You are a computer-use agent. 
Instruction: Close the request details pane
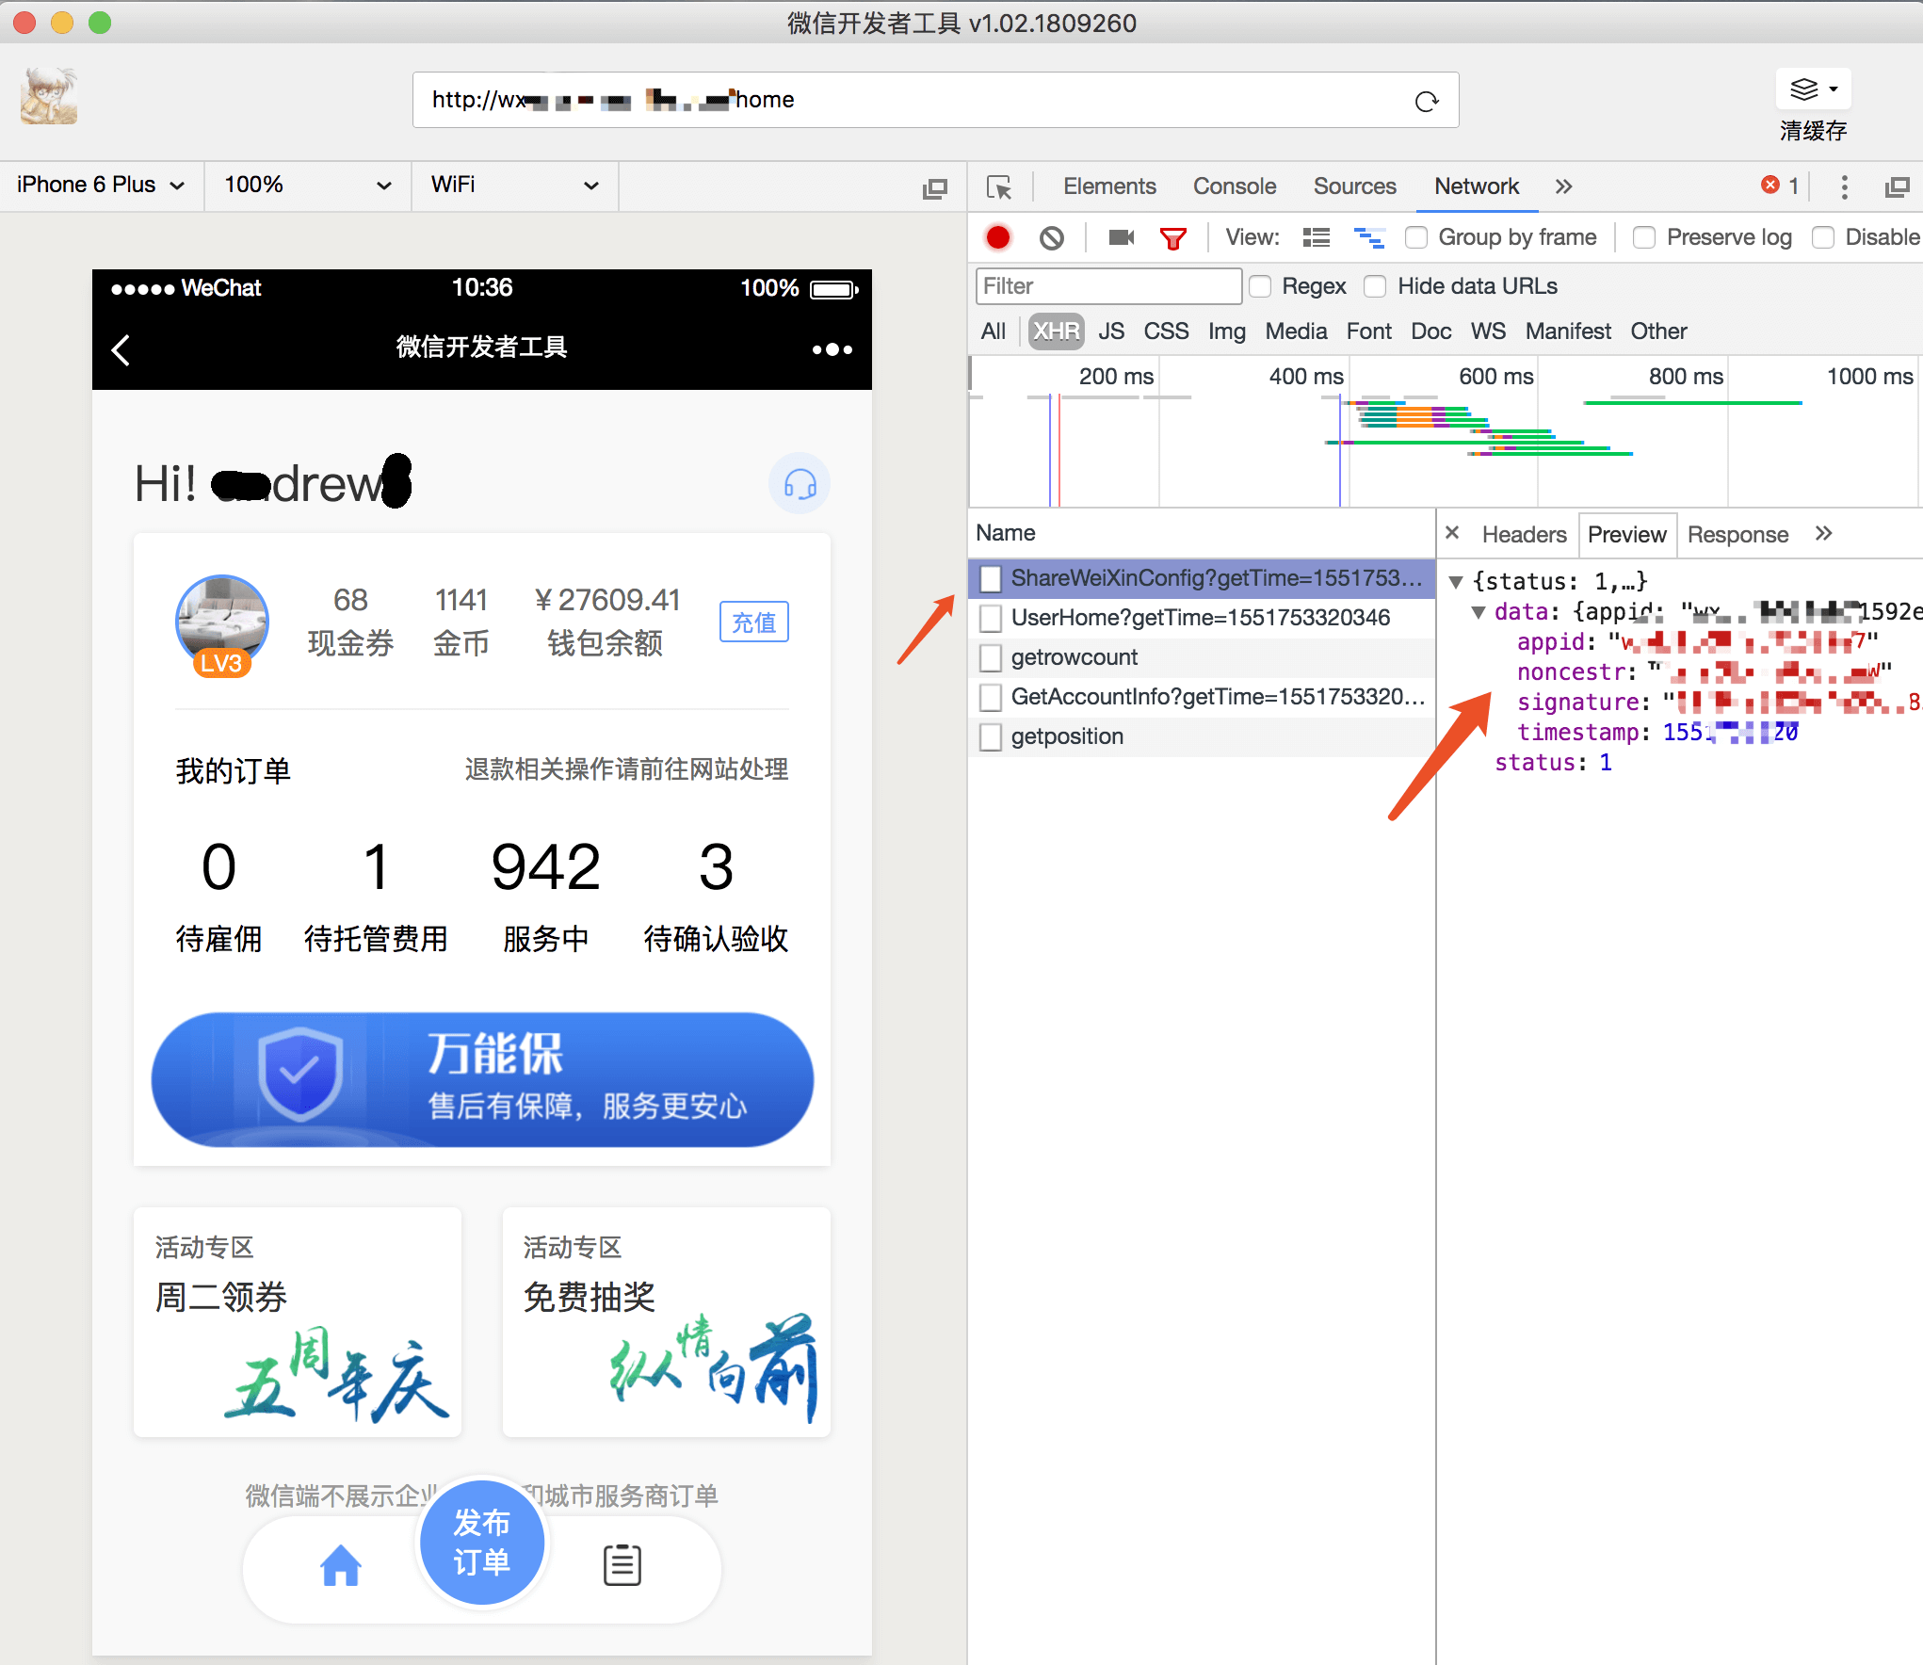coord(1452,533)
